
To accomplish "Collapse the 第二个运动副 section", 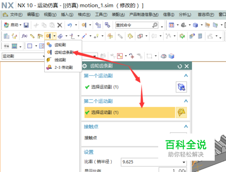I will click(x=186, y=101).
